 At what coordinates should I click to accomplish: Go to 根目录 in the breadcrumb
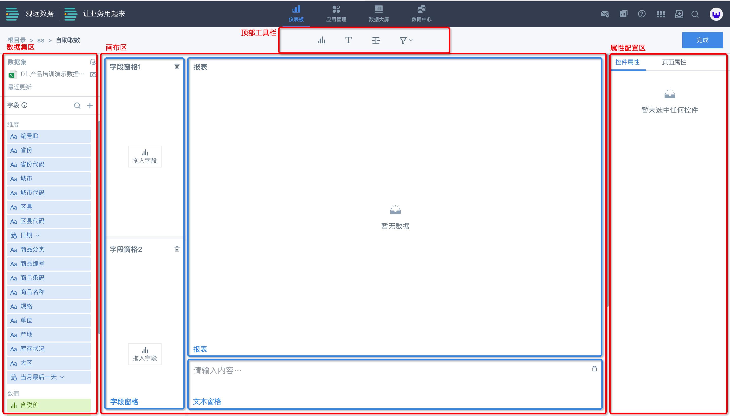16,40
